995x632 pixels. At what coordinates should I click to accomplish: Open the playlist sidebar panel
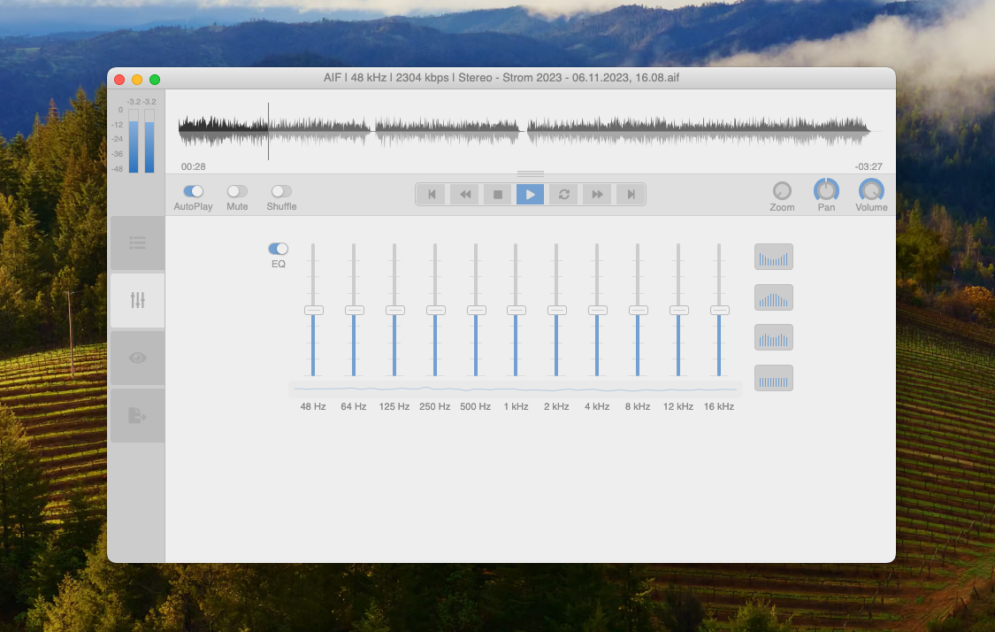pyautogui.click(x=137, y=243)
